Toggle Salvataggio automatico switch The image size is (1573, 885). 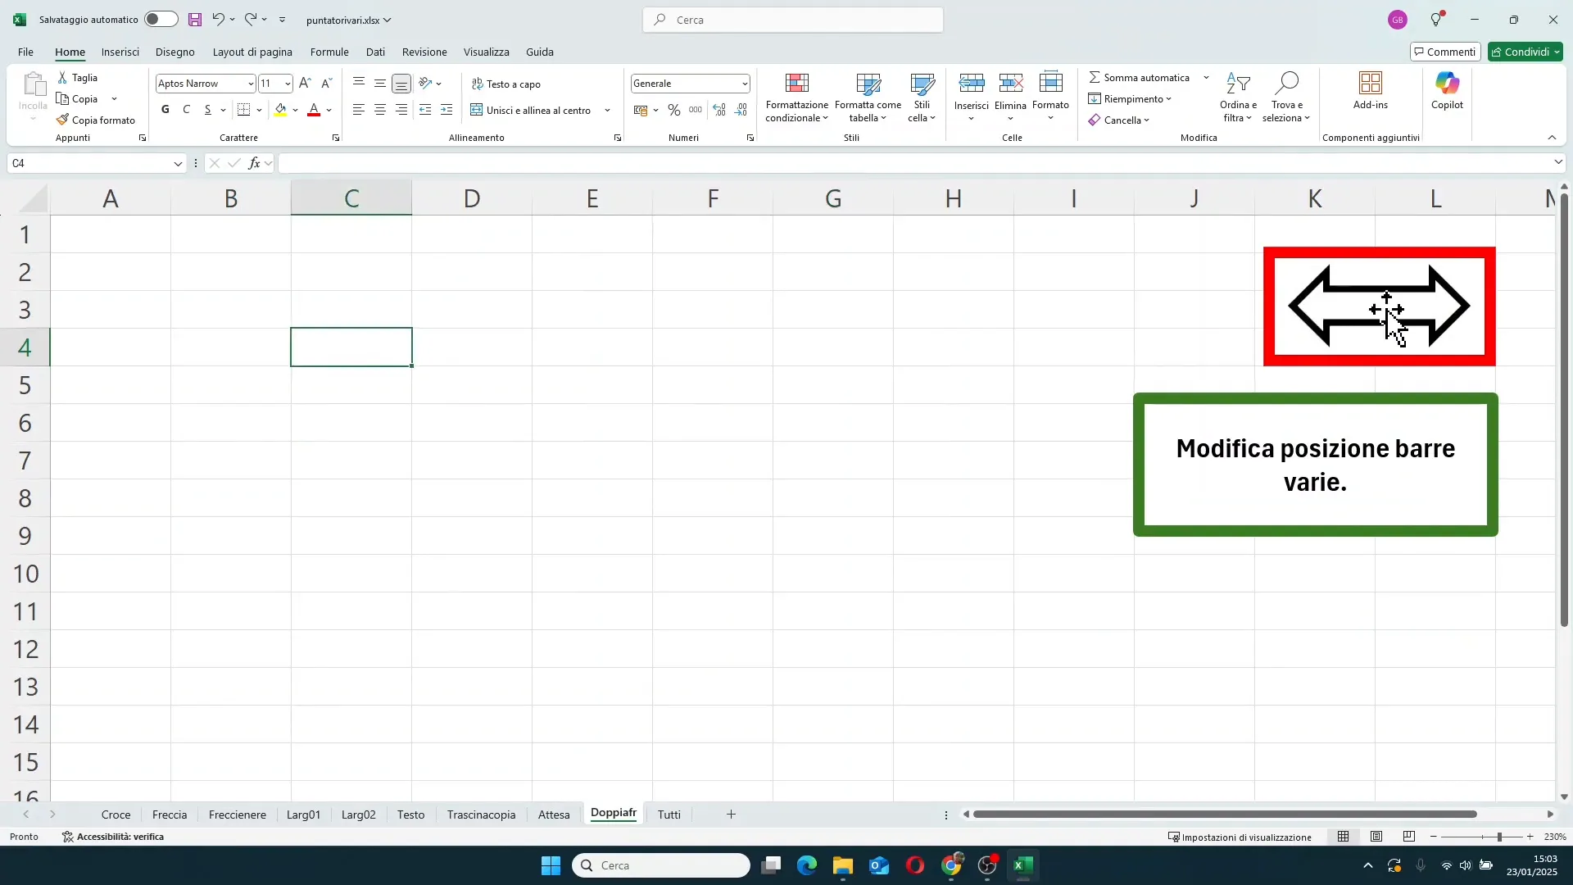(x=161, y=20)
